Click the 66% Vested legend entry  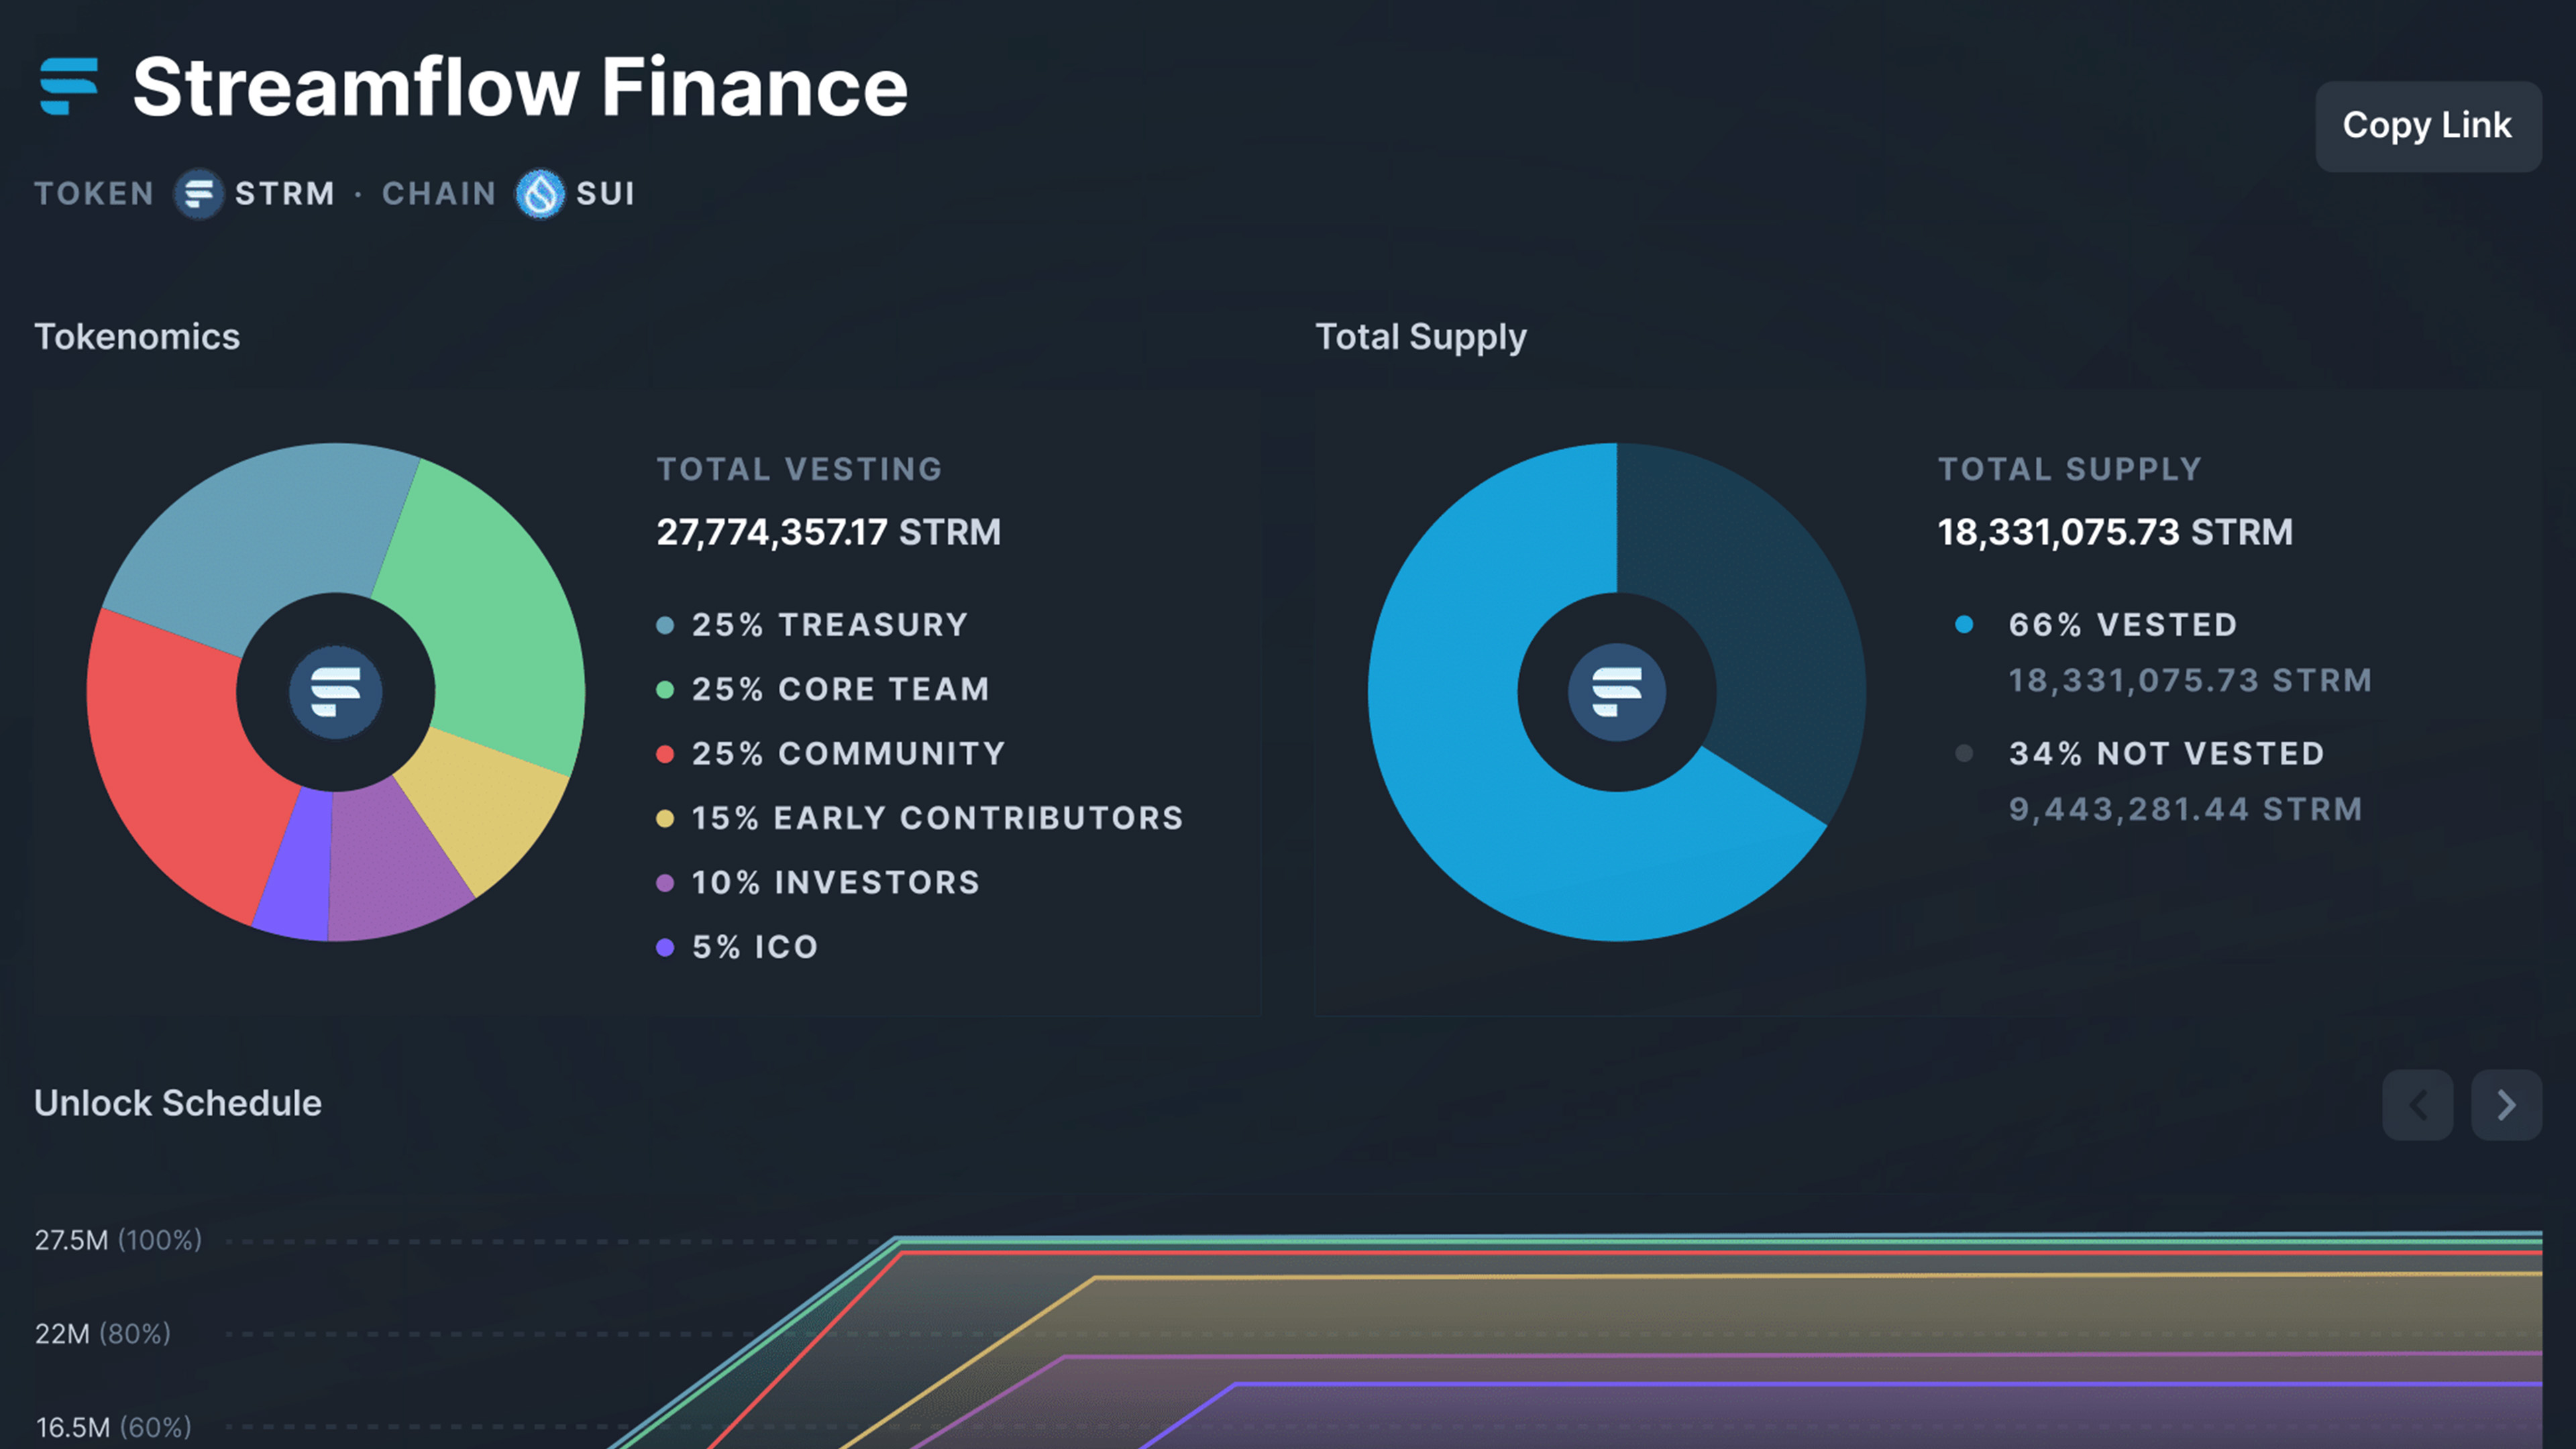point(2121,625)
